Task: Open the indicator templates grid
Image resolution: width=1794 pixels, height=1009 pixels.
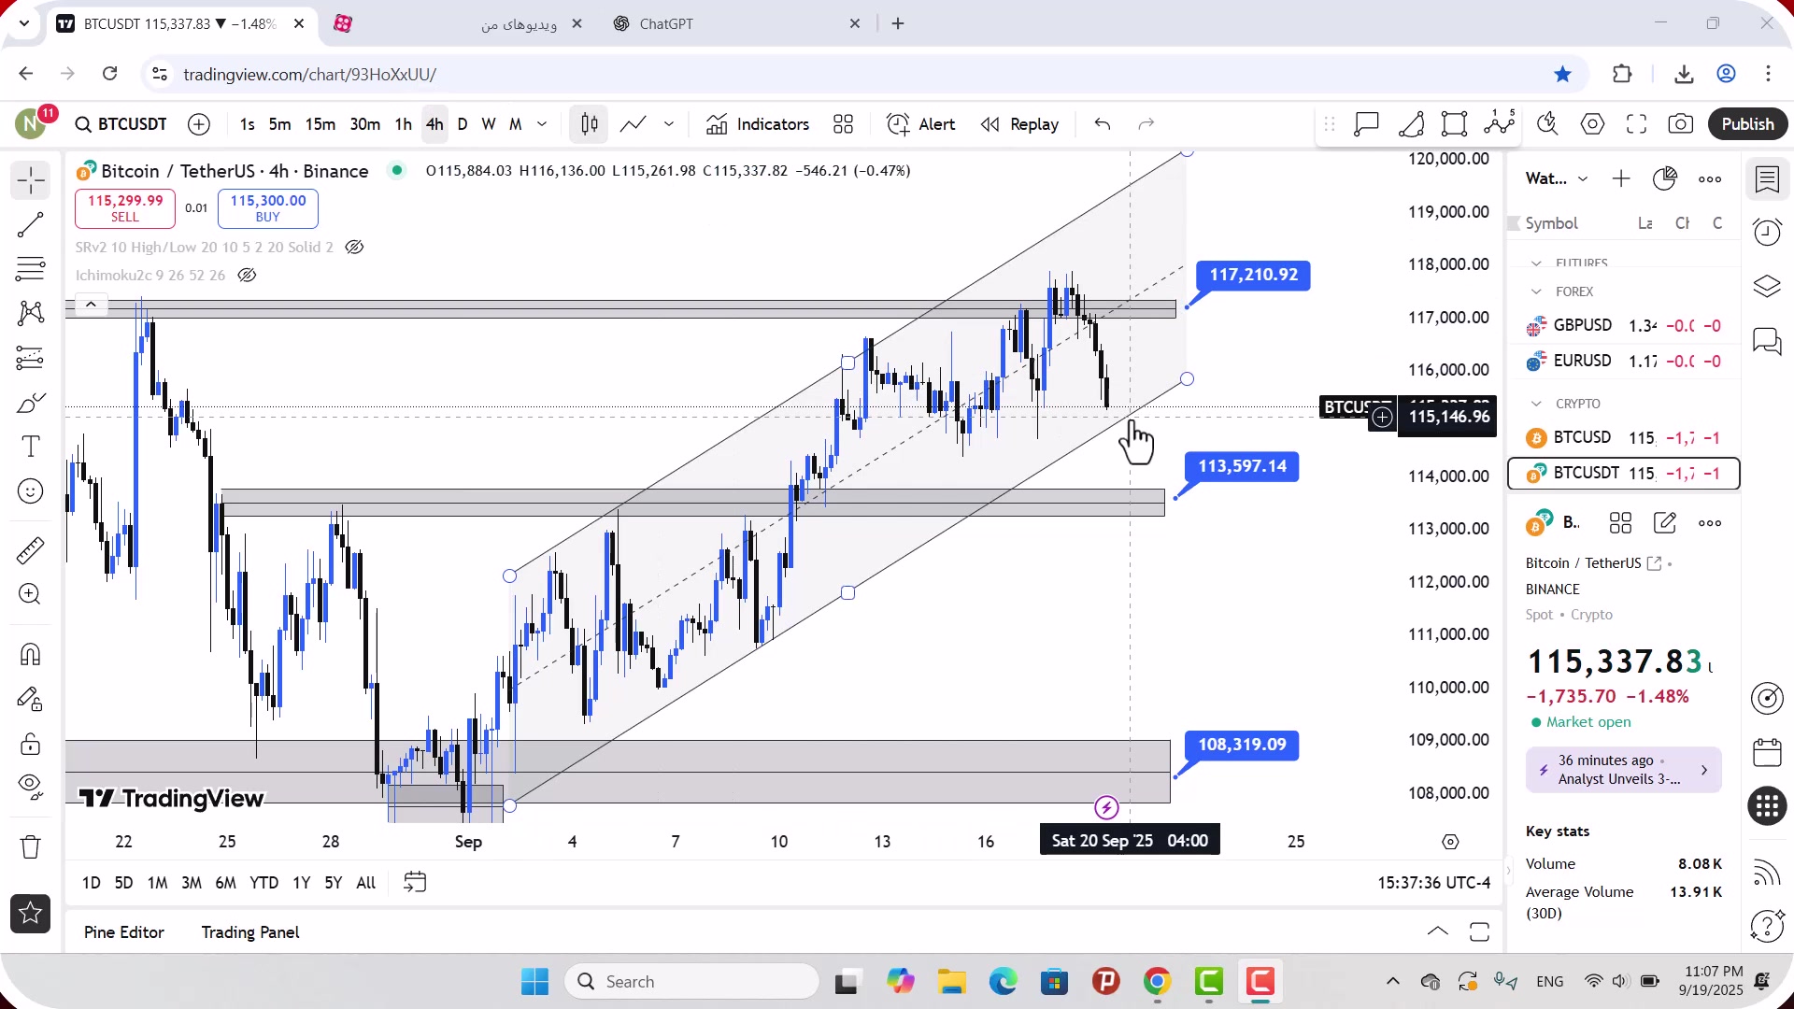Action: (844, 124)
